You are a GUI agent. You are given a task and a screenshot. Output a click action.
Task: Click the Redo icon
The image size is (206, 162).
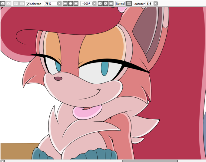pyautogui.click(x=9, y=4)
